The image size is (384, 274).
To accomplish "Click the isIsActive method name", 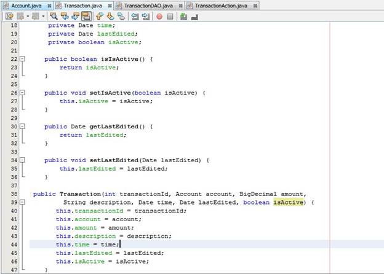I will (119, 59).
